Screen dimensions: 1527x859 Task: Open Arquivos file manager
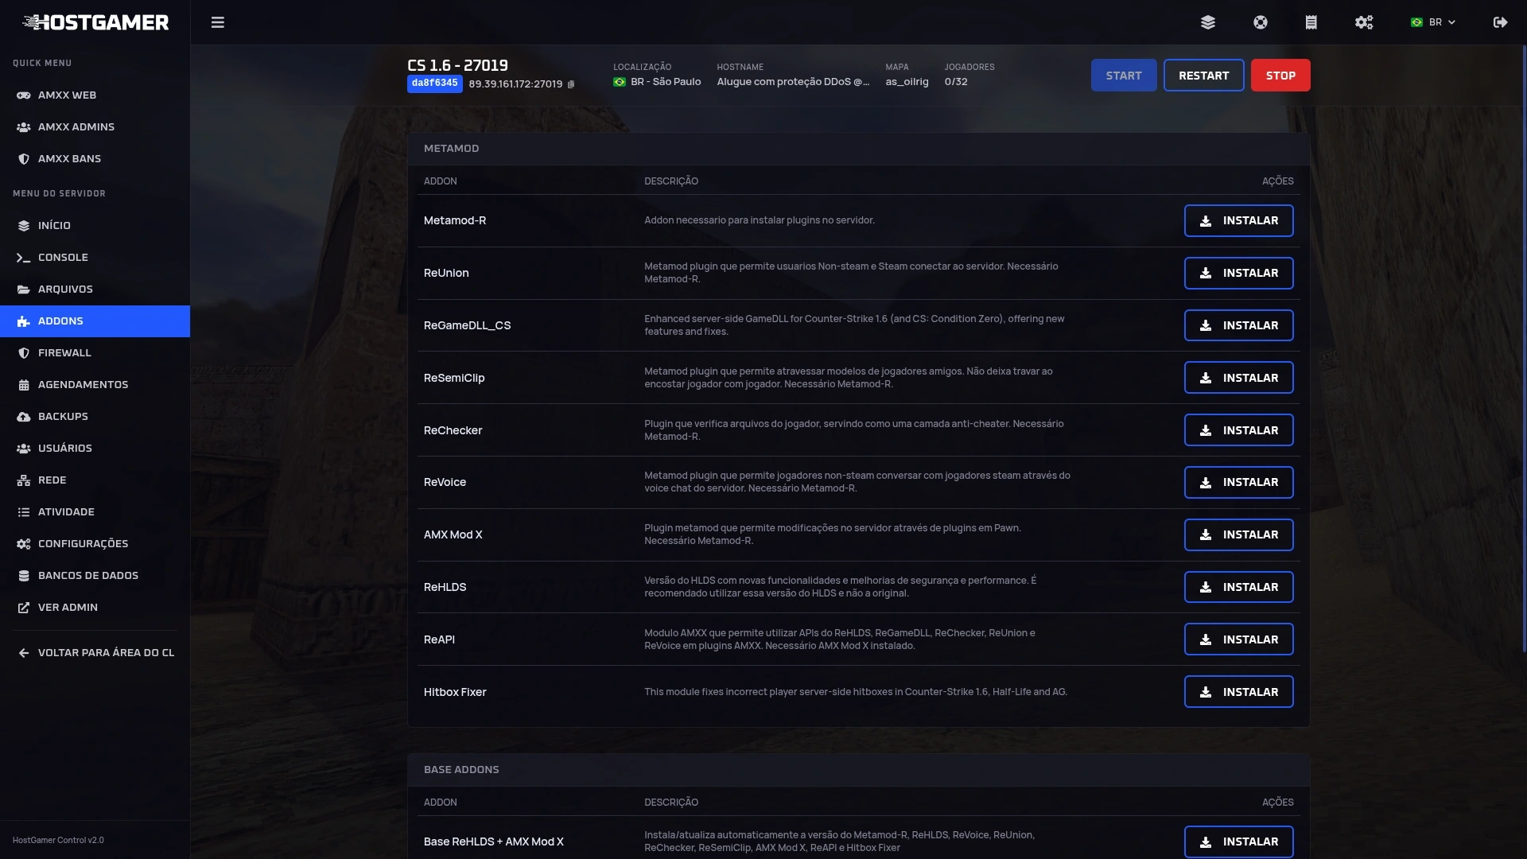(x=95, y=289)
